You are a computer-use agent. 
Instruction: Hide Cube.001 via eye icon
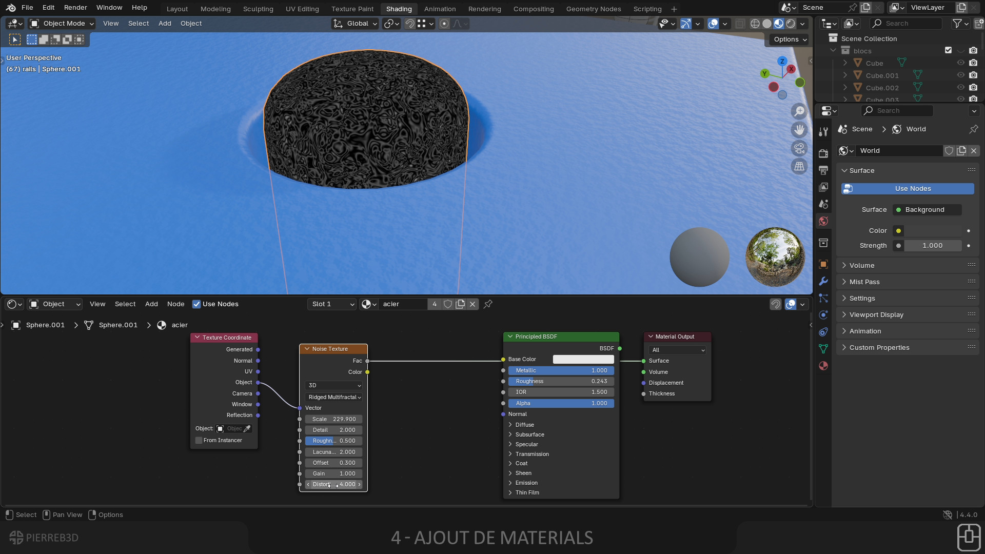pyautogui.click(x=961, y=75)
